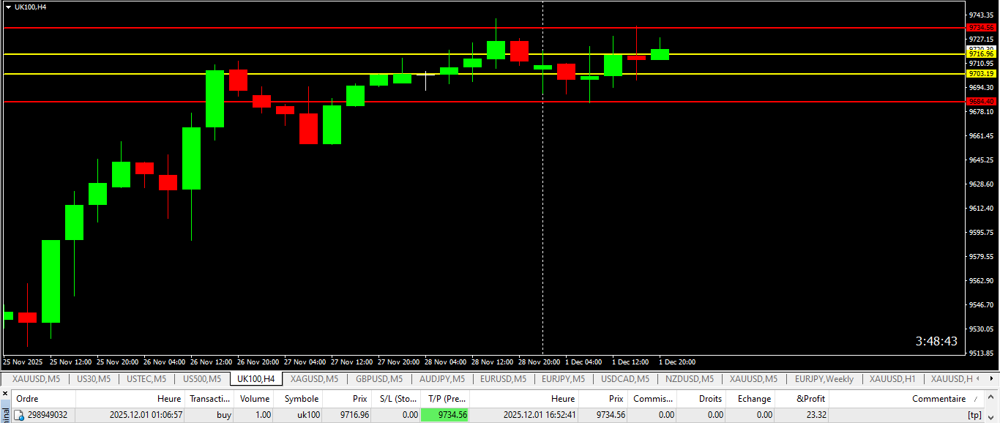Sort by the &Profit column header
Viewport: 1000px width, 423px height.
(x=810, y=399)
